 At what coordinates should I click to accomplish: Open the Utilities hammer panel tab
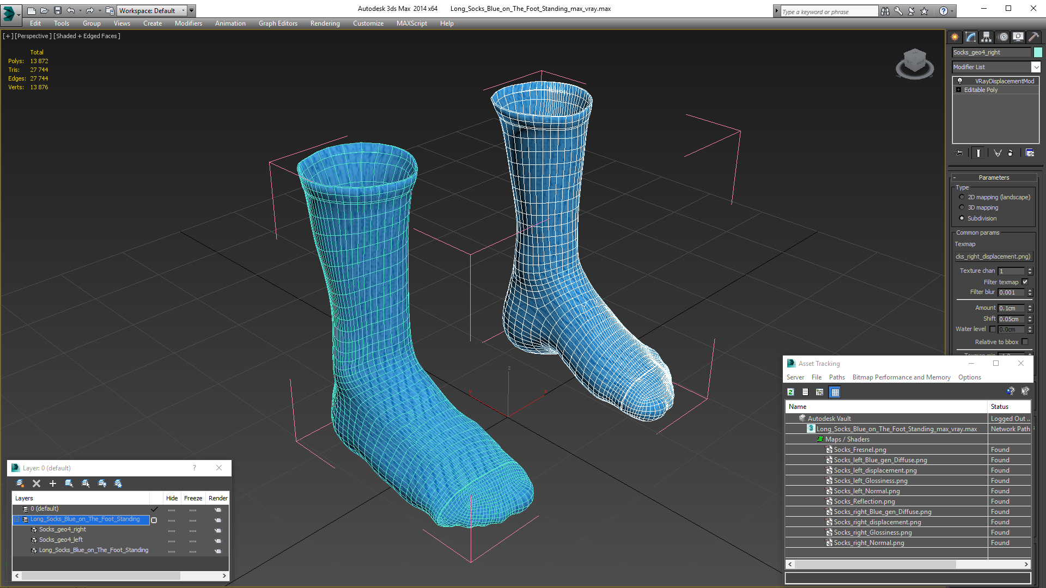click(x=1033, y=37)
